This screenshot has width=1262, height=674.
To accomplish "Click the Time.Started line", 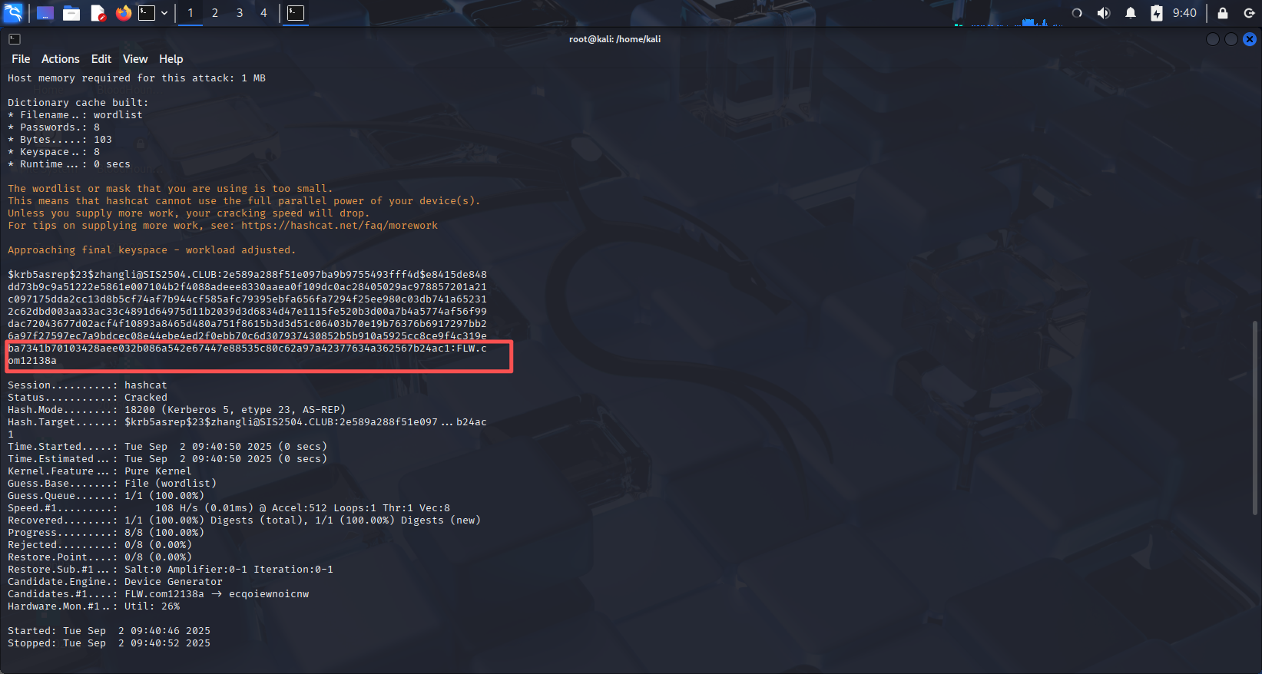I will [167, 447].
